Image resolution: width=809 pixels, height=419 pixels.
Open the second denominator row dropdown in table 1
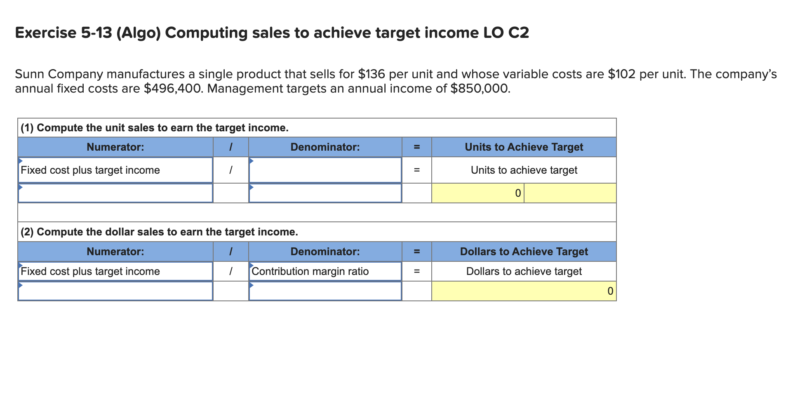(325, 193)
